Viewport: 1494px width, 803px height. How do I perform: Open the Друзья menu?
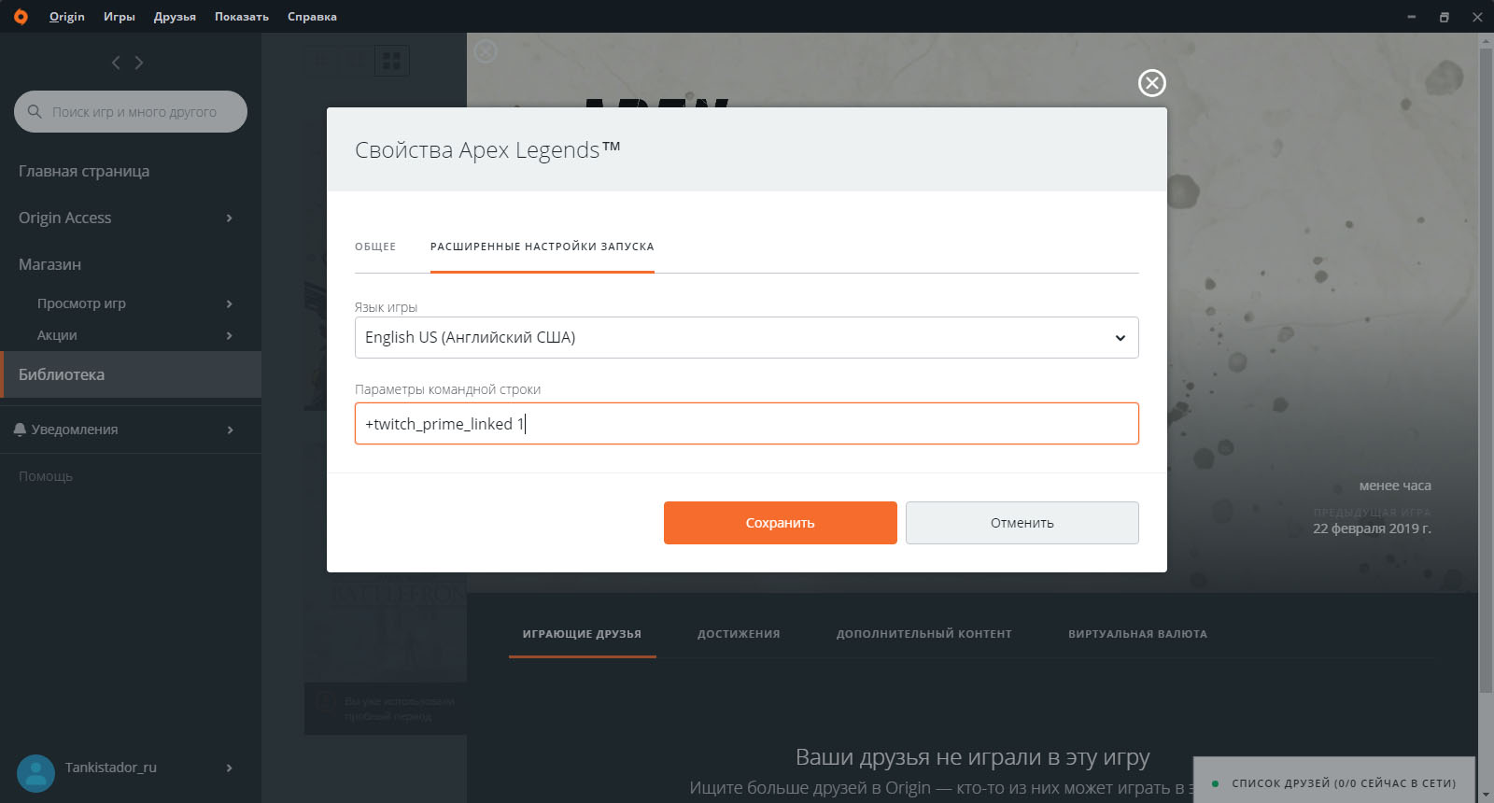[175, 17]
